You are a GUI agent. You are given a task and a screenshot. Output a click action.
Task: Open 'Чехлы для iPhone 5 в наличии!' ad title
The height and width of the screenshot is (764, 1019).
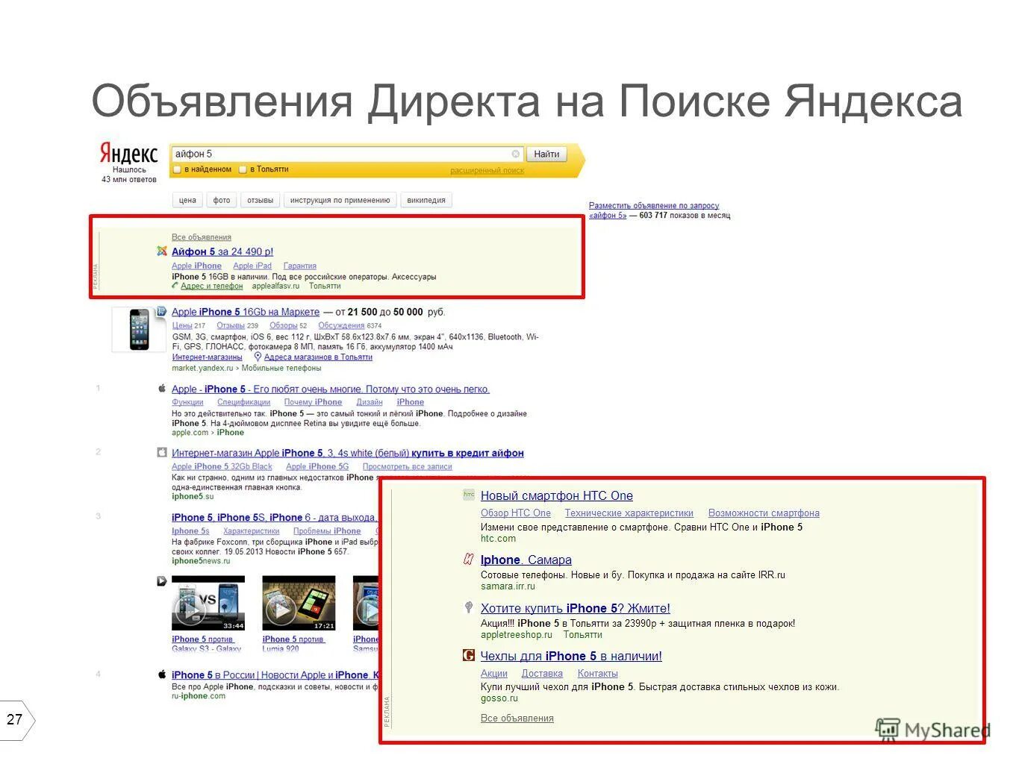coord(571,656)
